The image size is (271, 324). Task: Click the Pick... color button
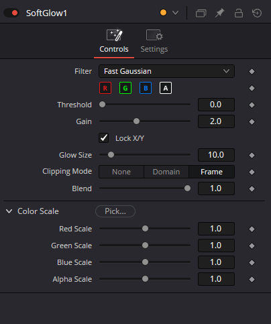[x=115, y=211]
